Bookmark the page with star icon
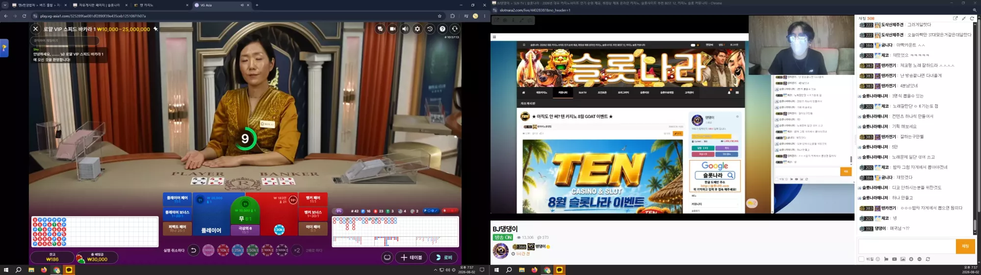The image size is (981, 275). pyautogui.click(x=439, y=16)
